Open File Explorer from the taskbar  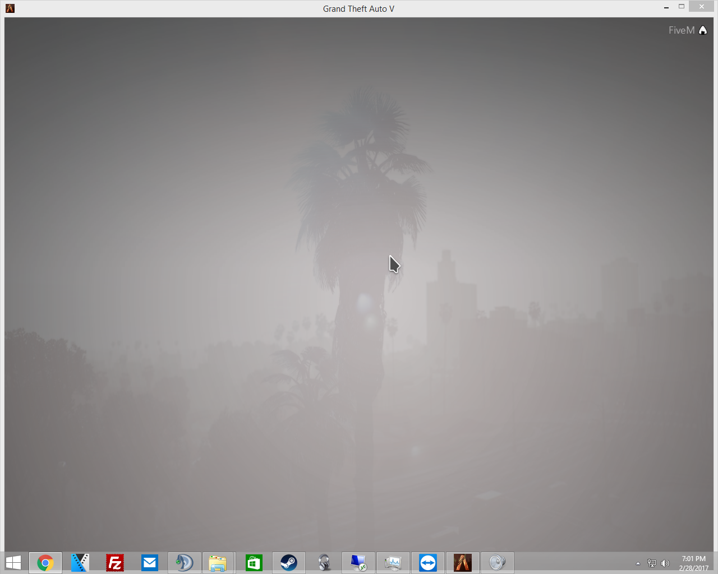[218, 562]
